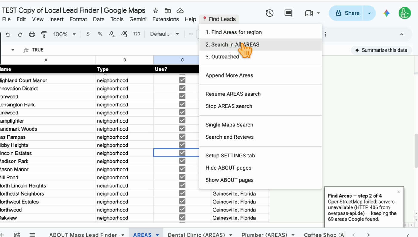Open the Gemini sparkle assistant
Screen dimensions: 418x237
point(387,13)
